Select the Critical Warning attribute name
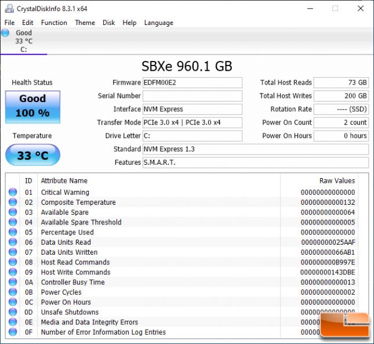Screen dimensions: 374x344 [x=65, y=192]
